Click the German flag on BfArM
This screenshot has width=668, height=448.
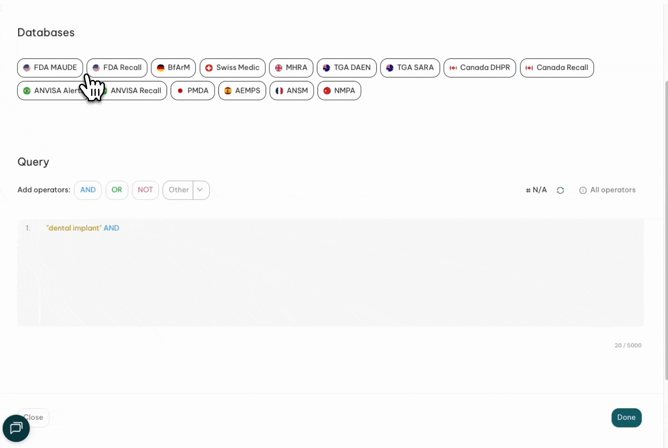pyautogui.click(x=161, y=68)
